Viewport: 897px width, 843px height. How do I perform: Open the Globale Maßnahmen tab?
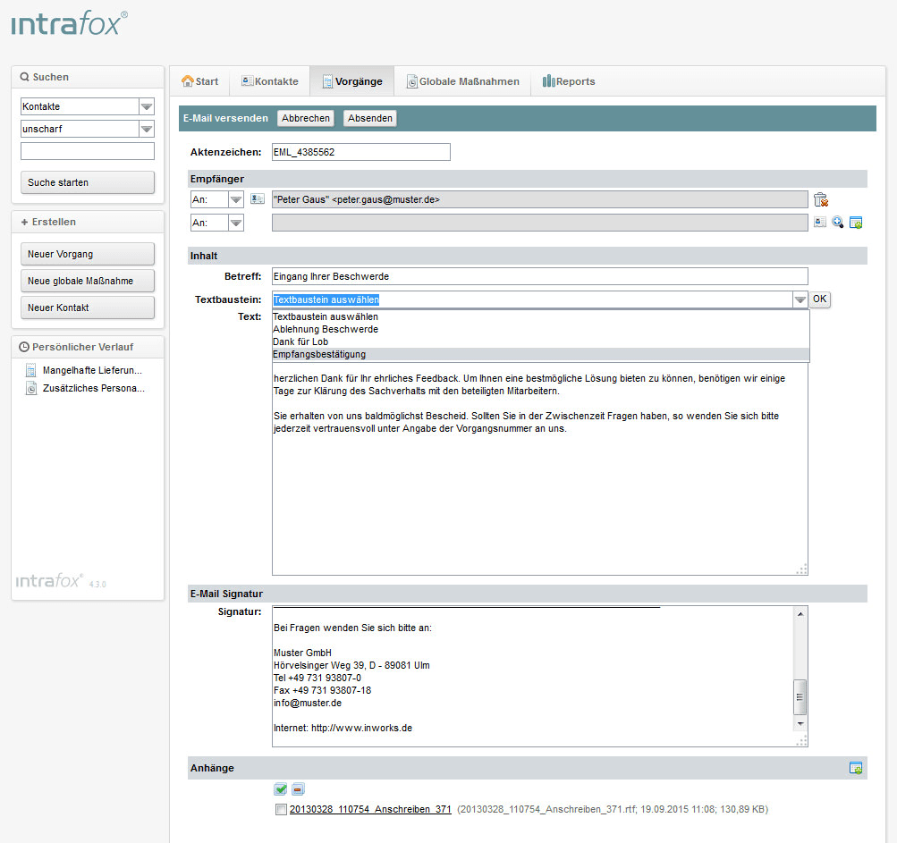coord(462,81)
